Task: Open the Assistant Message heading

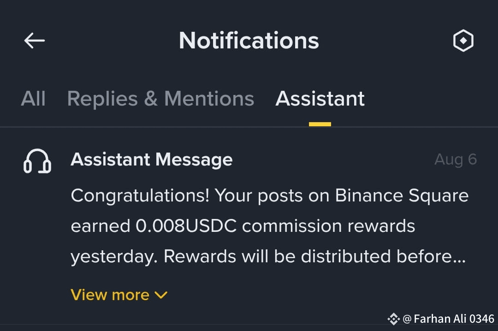Action: [152, 160]
